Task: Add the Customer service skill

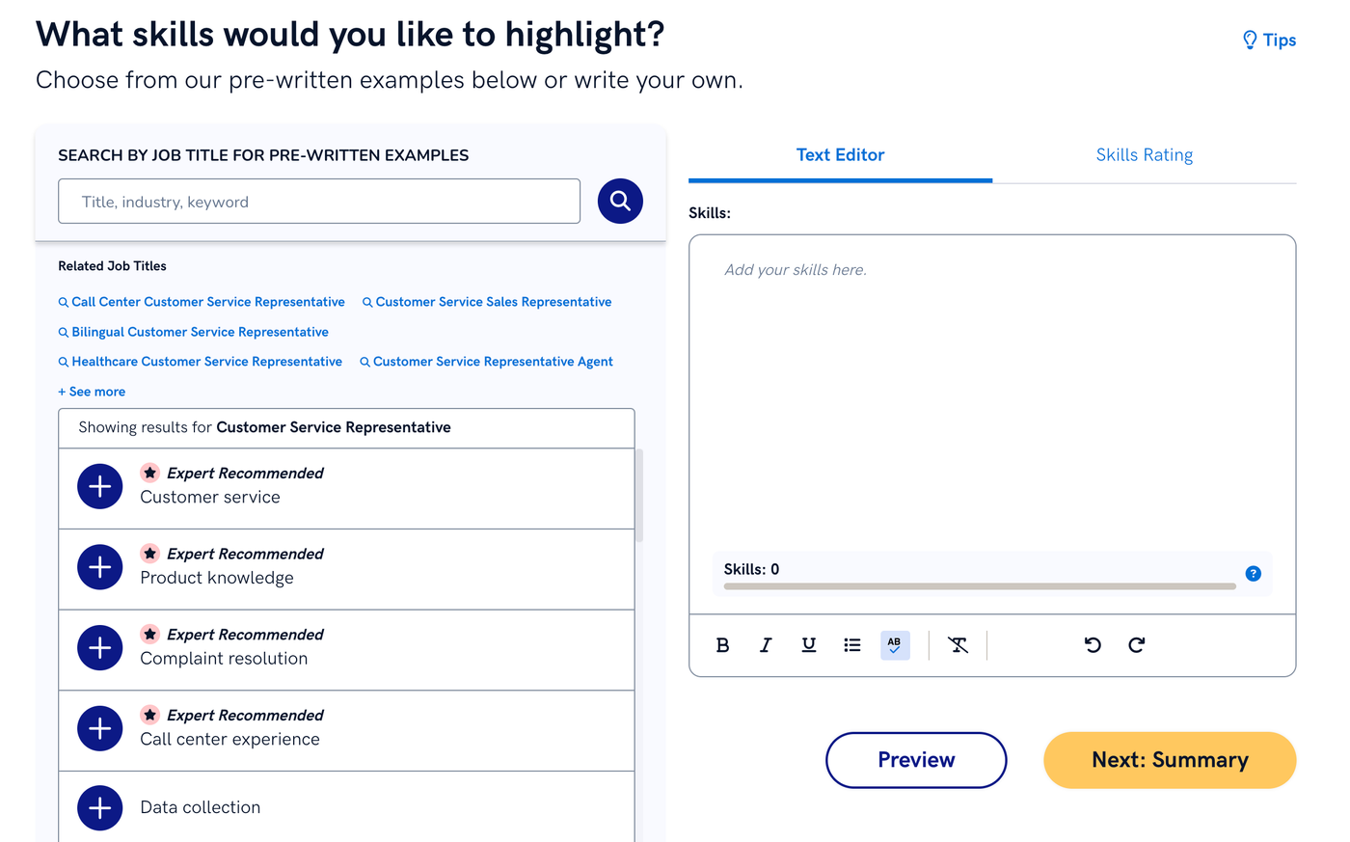Action: (x=100, y=487)
